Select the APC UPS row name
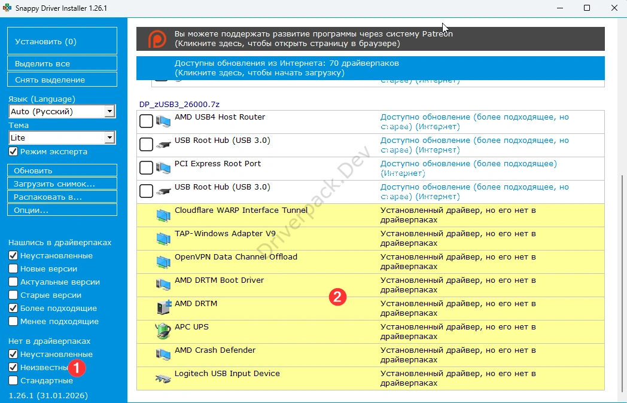The image size is (627, 403). point(191,326)
